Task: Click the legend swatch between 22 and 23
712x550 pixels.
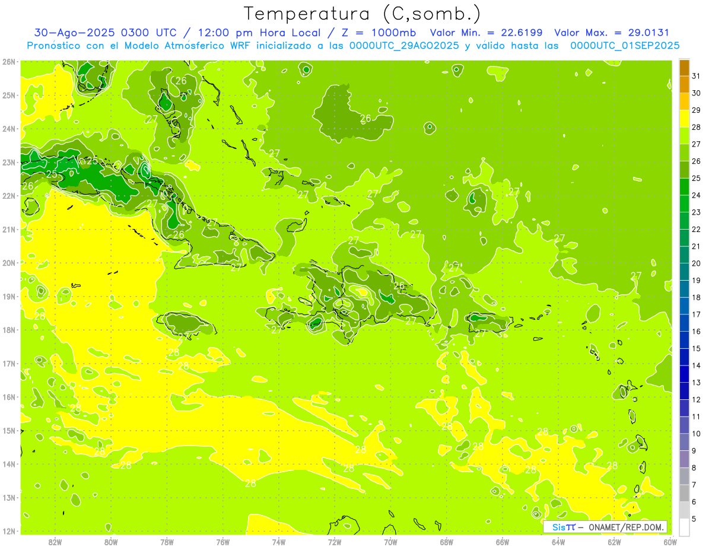Action: 684,221
